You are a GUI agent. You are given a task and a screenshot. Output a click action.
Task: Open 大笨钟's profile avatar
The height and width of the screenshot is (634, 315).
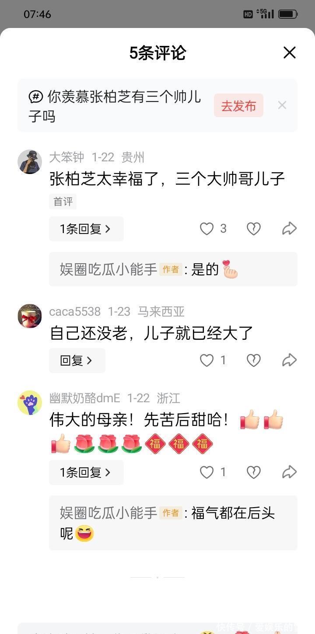pyautogui.click(x=30, y=162)
